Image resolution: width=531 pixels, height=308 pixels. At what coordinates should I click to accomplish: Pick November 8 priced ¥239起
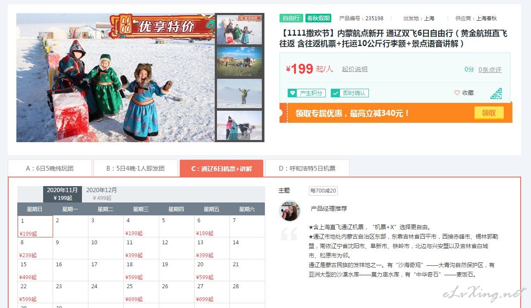pyautogui.click(x=35, y=249)
